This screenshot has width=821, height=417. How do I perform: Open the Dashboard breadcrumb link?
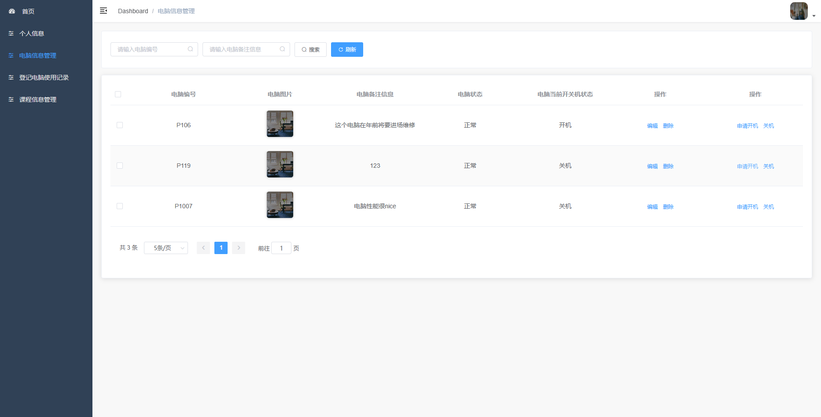[133, 11]
